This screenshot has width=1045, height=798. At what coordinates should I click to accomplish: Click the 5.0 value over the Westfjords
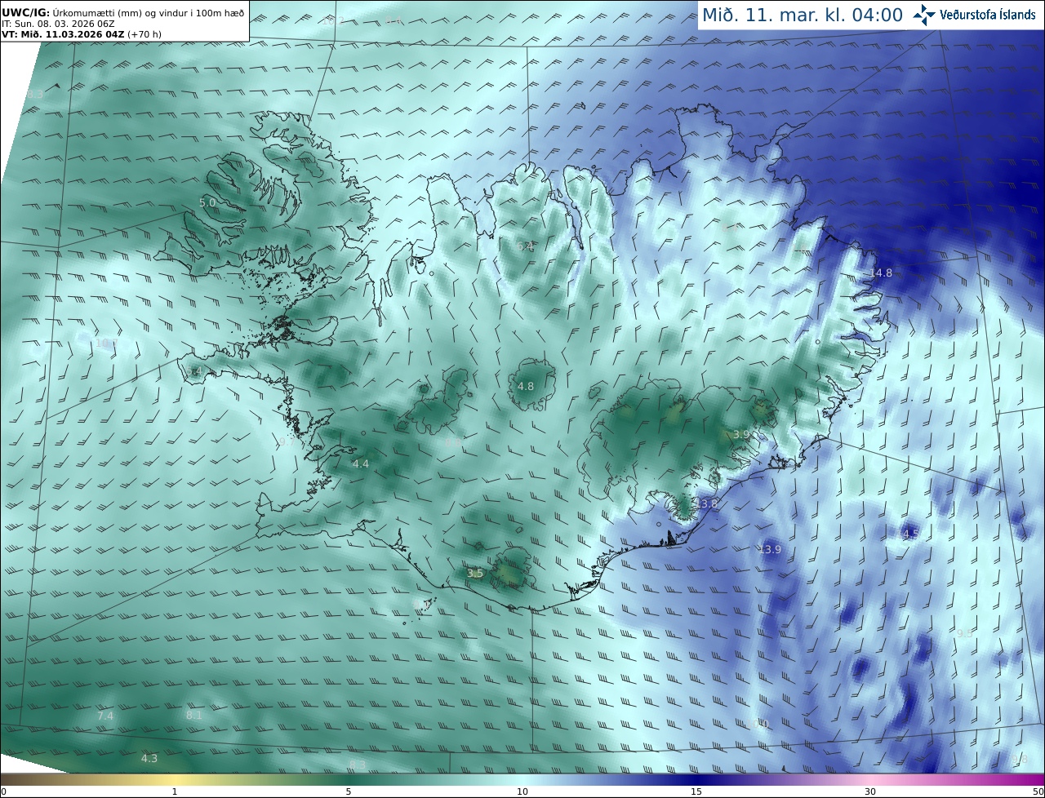point(207,202)
